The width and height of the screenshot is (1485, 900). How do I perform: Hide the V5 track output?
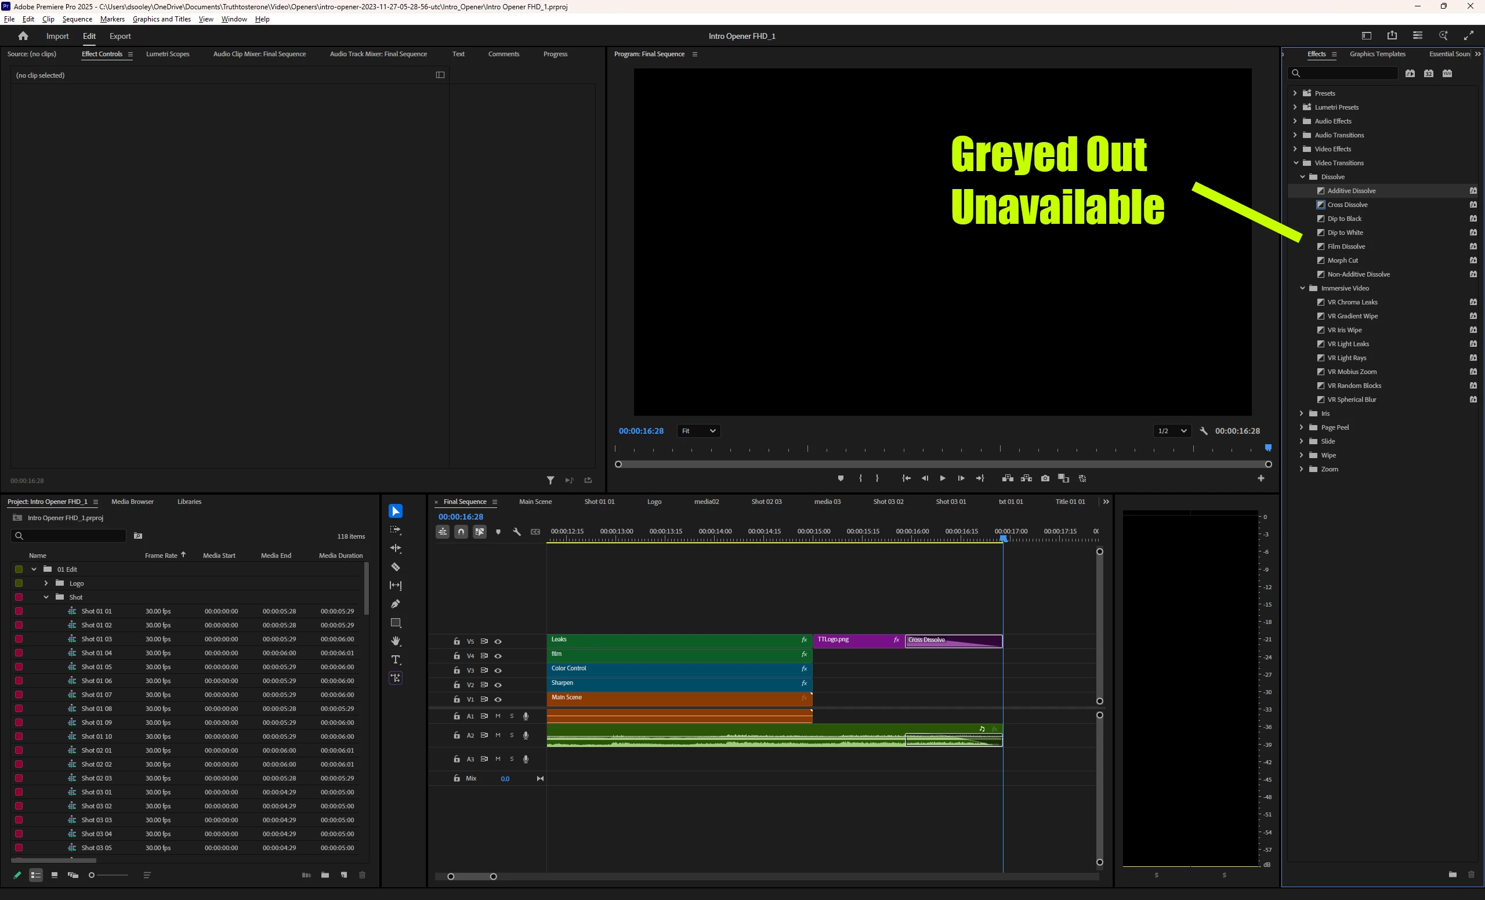498,641
